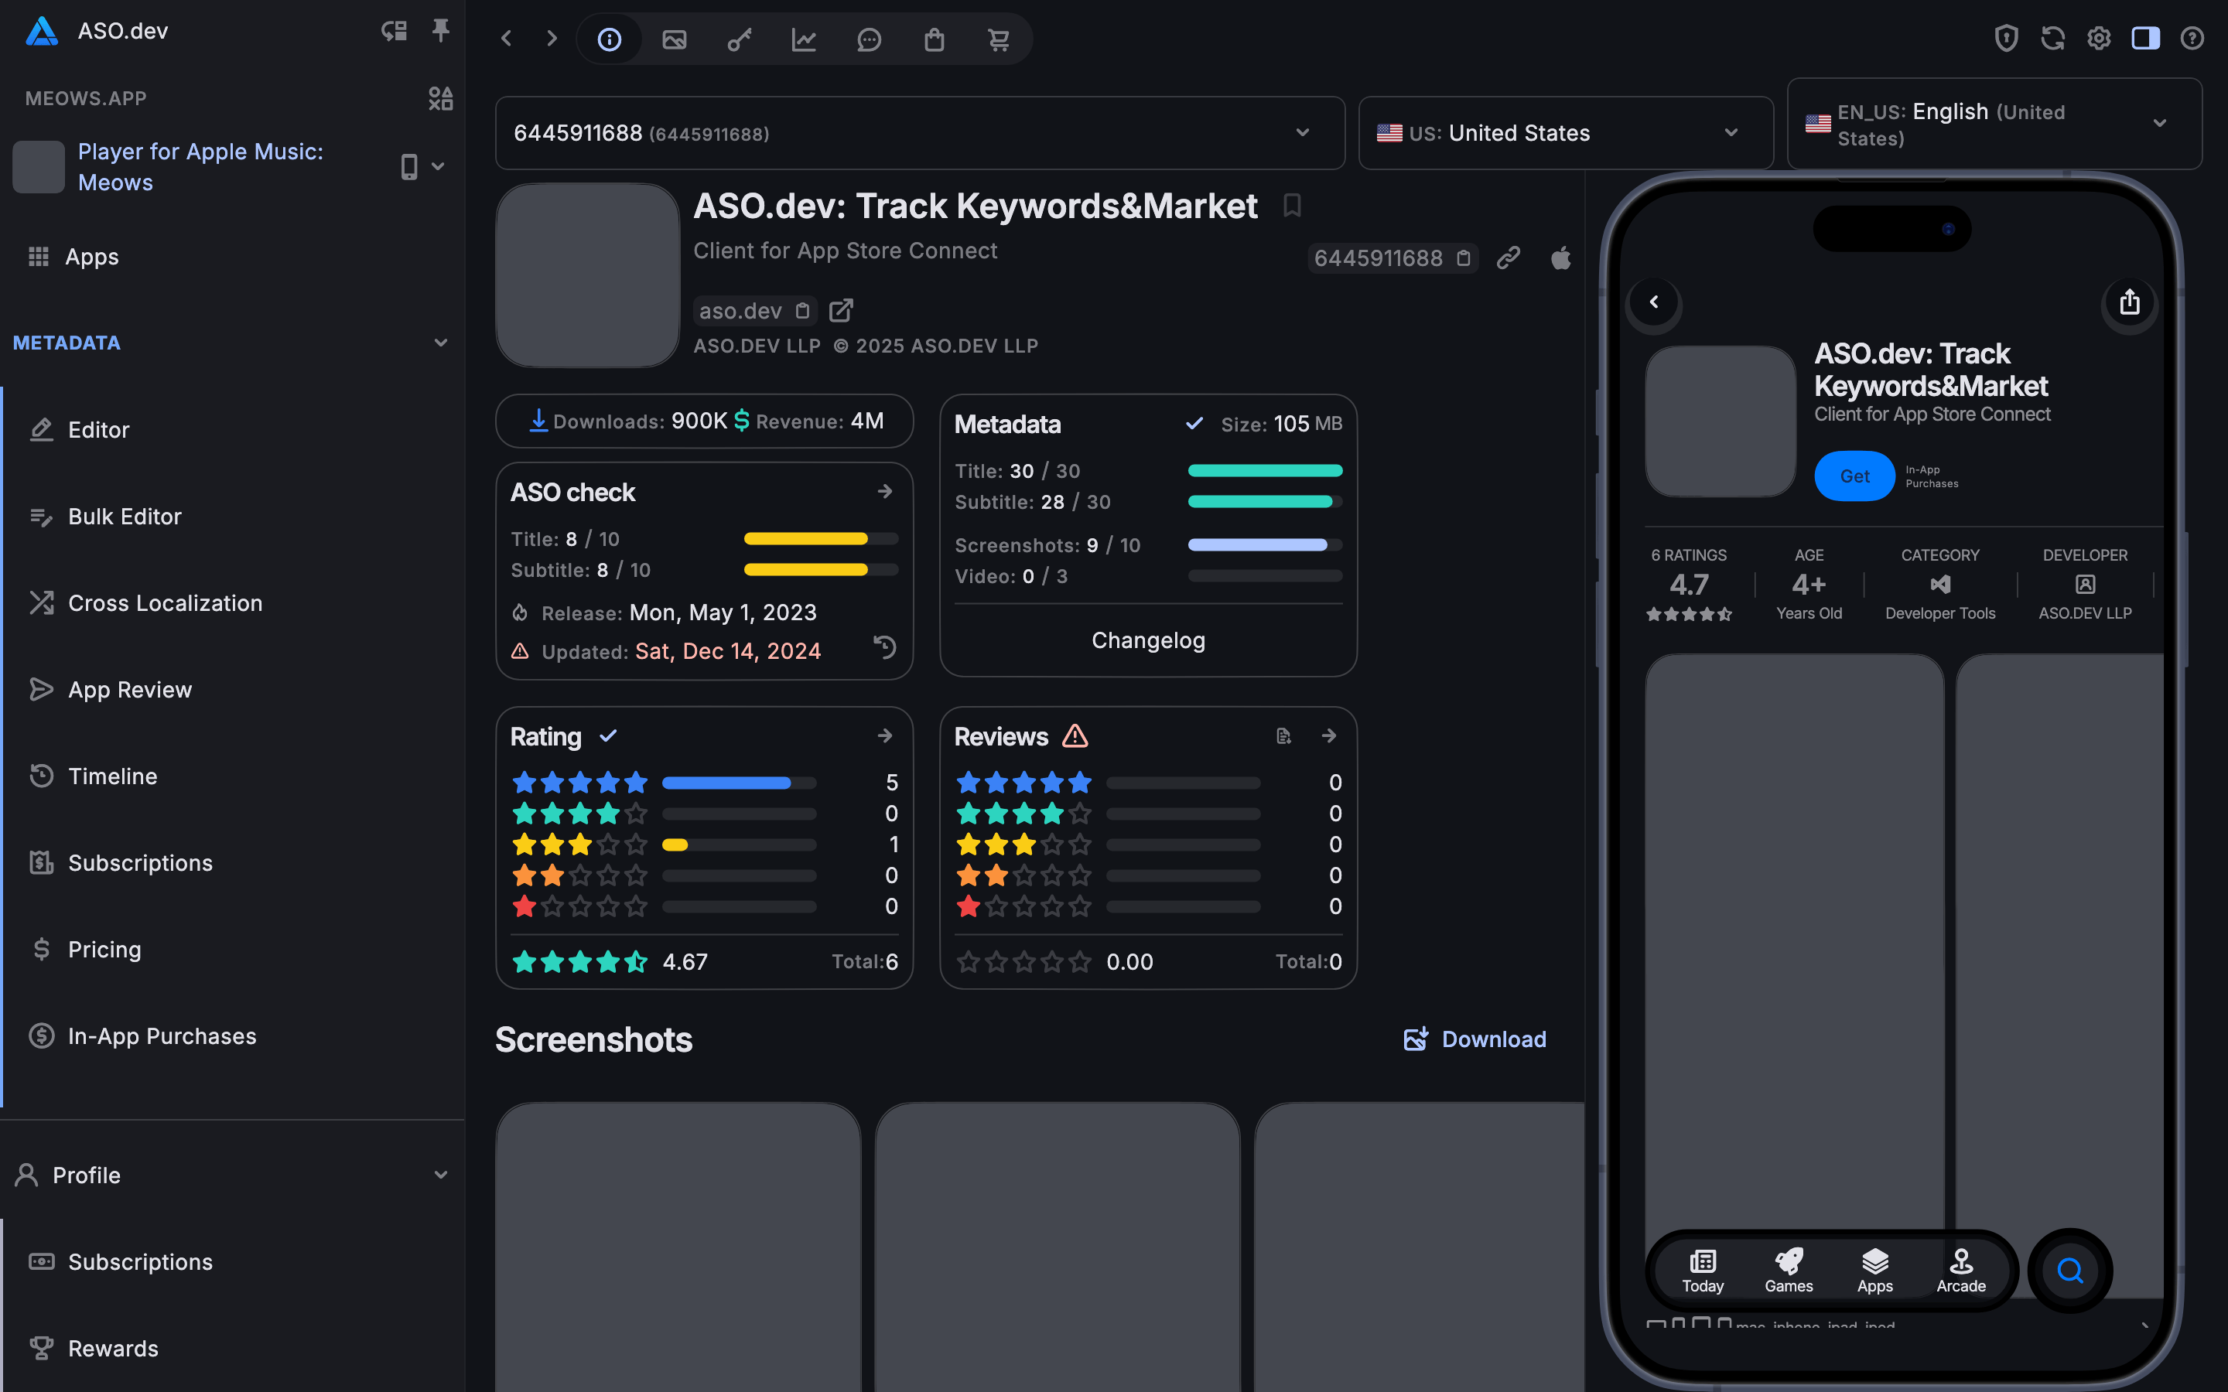Image resolution: width=2228 pixels, height=1392 pixels.
Task: Open App Store via Apple logo icon
Action: 1560,259
